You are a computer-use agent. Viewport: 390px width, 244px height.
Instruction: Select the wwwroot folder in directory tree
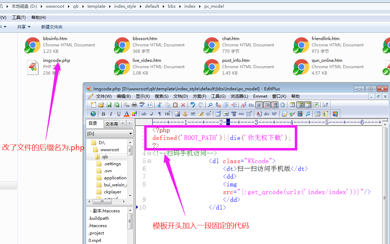(109, 150)
